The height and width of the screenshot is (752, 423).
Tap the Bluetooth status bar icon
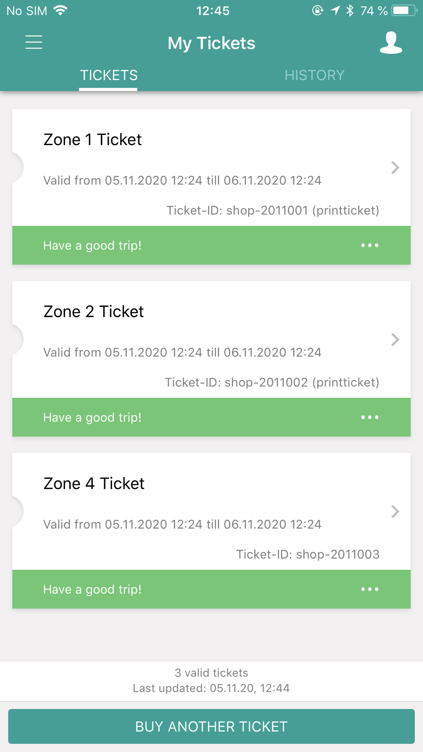click(350, 11)
